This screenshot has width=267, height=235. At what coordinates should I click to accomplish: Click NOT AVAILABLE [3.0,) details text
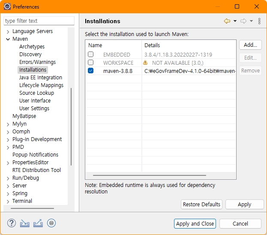(x=178, y=63)
